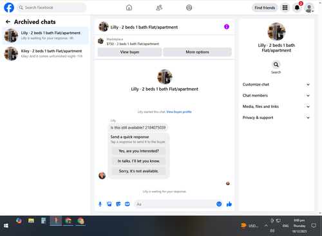
Task: Open File Explorer from the taskbar
Action: (31, 221)
